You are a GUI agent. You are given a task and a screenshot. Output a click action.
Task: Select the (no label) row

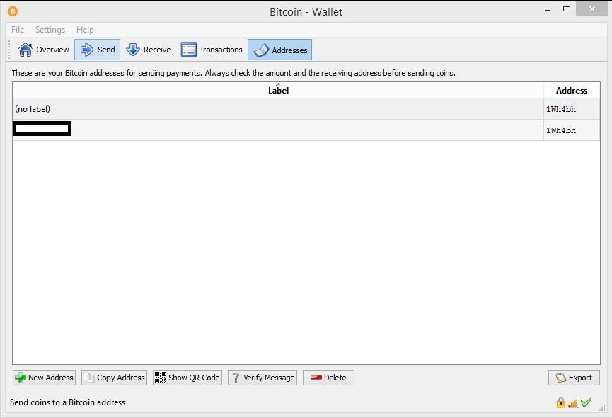point(306,109)
